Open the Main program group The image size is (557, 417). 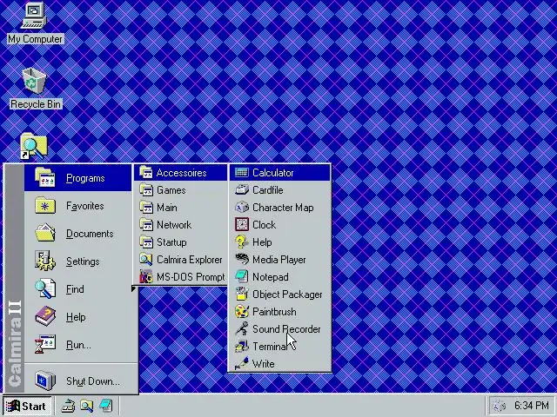click(181, 208)
